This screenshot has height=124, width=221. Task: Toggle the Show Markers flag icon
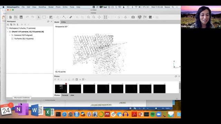pos(145,17)
